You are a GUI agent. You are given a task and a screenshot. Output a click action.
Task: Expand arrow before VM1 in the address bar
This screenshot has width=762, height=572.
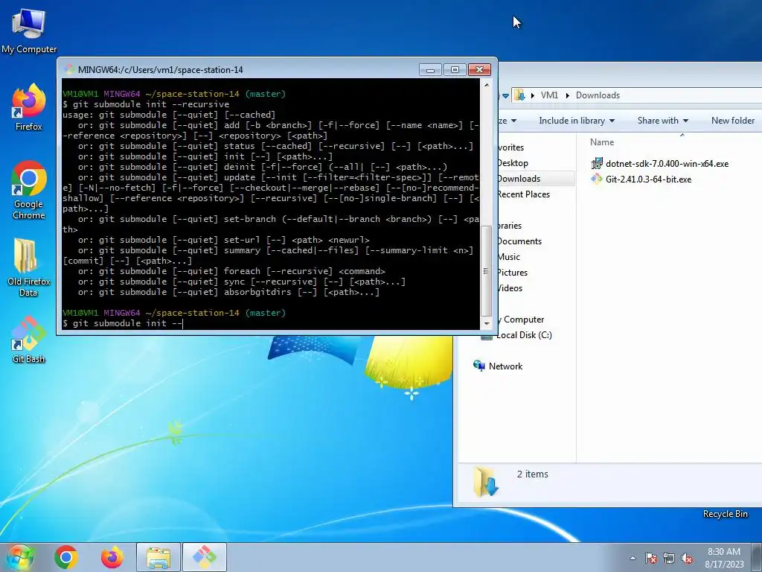(532, 95)
